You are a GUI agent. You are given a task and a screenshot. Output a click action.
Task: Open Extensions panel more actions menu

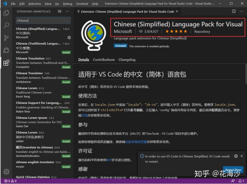tap(67, 11)
